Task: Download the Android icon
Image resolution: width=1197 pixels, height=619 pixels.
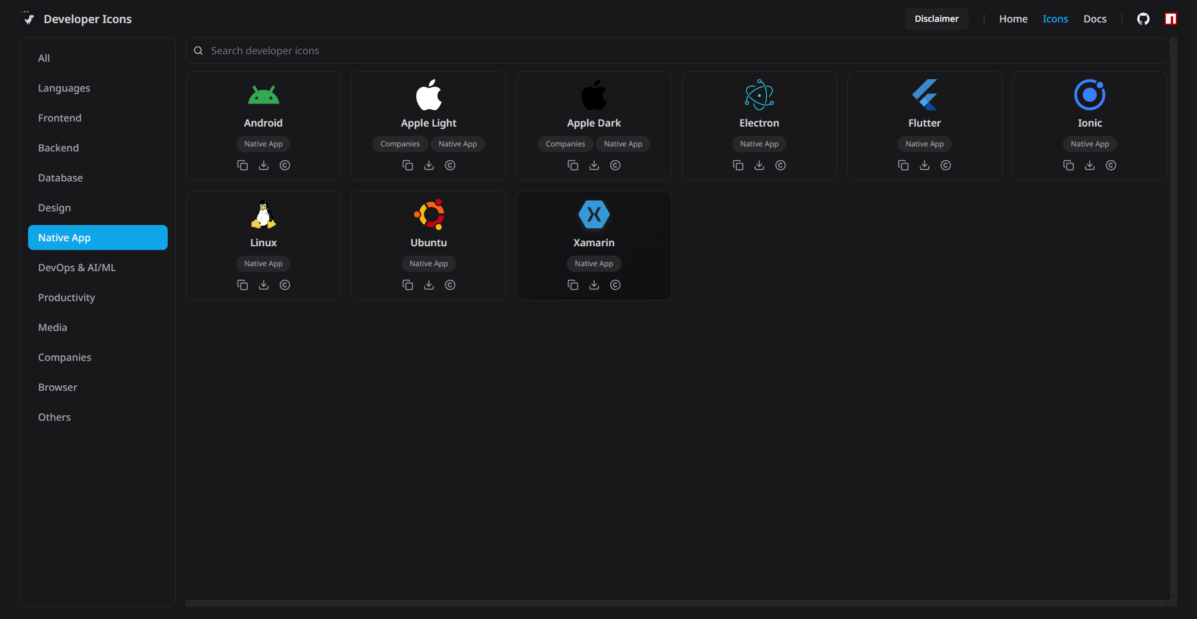Action: [x=264, y=165]
